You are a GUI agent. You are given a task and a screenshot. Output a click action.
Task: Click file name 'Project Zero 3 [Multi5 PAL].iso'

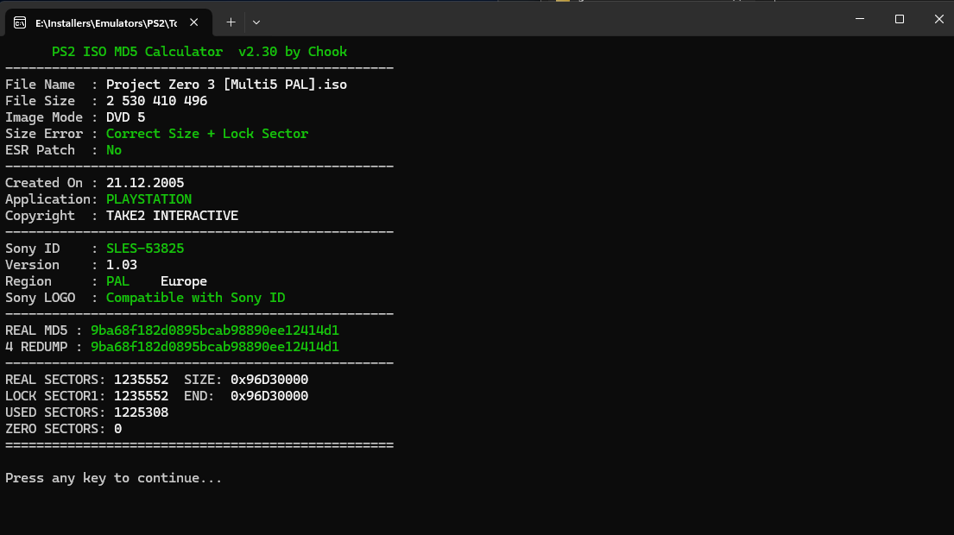point(226,85)
